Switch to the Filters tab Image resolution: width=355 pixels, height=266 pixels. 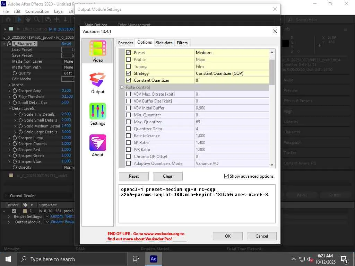[x=182, y=43]
